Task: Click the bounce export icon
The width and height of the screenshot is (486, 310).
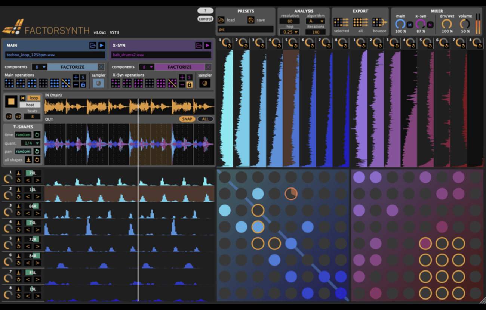Action: pyautogui.click(x=379, y=22)
